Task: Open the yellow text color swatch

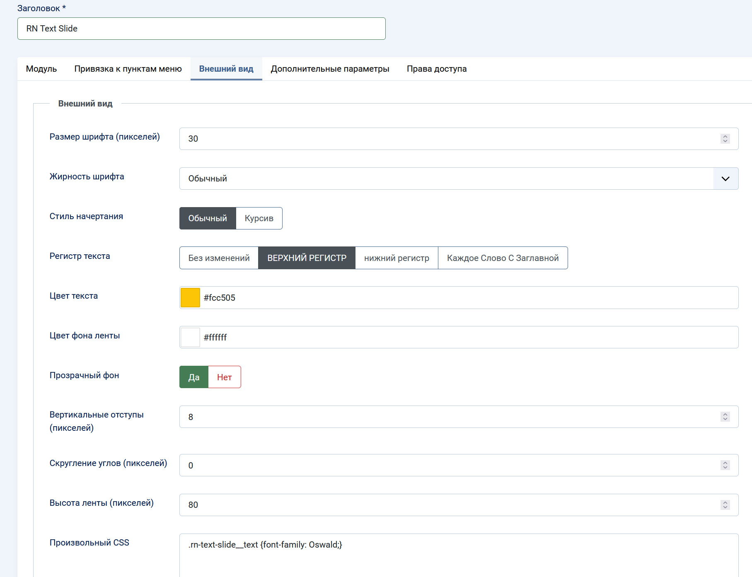Action: click(190, 297)
